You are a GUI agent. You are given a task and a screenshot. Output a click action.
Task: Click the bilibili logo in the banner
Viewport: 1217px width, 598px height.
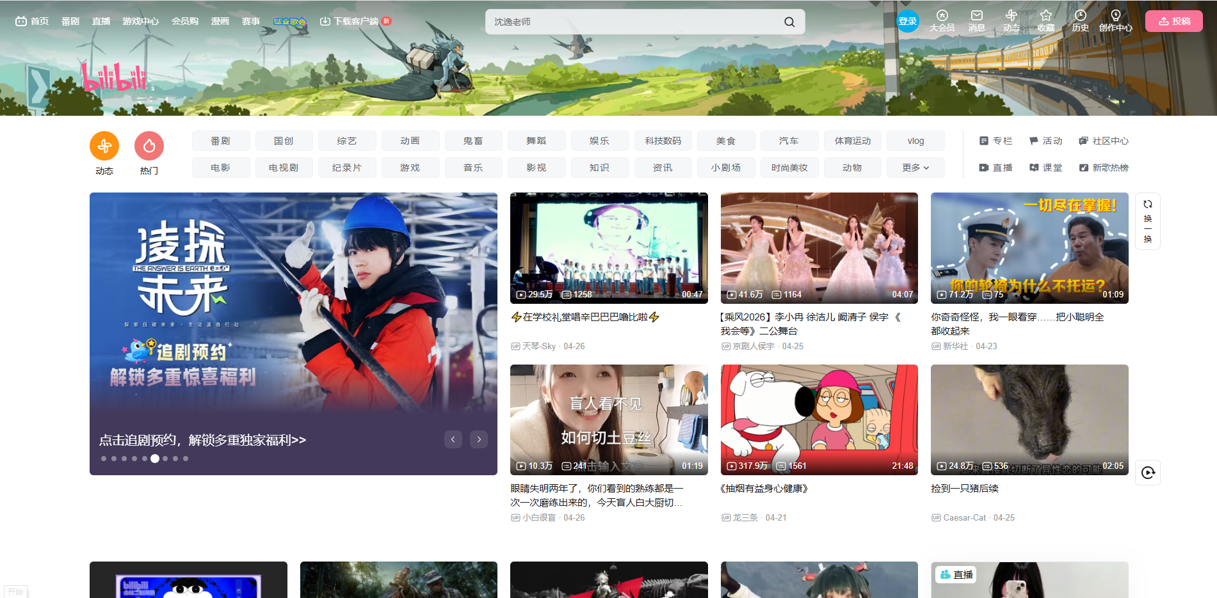click(x=114, y=77)
